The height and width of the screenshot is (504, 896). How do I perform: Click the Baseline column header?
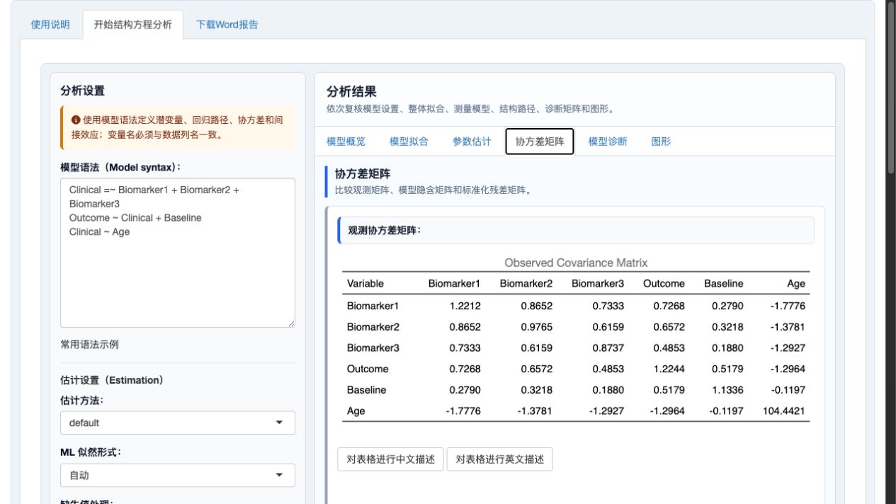click(724, 284)
